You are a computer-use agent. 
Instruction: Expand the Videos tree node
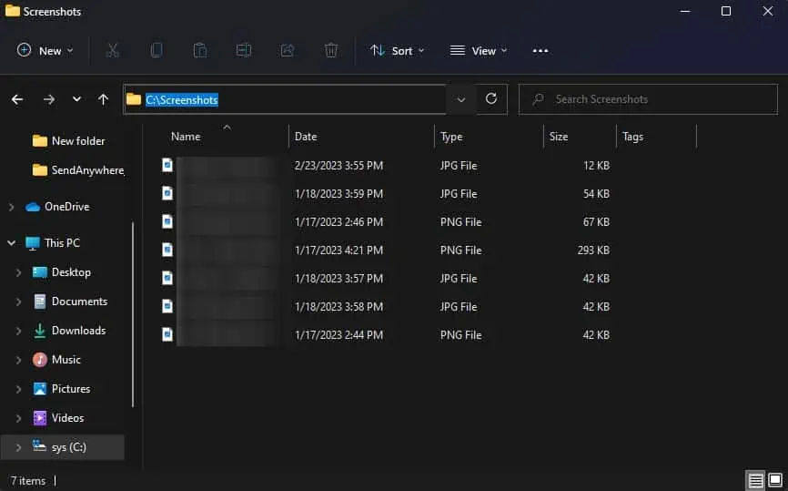[18, 418]
